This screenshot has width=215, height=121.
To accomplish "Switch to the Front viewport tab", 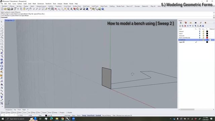I will 19,110.
